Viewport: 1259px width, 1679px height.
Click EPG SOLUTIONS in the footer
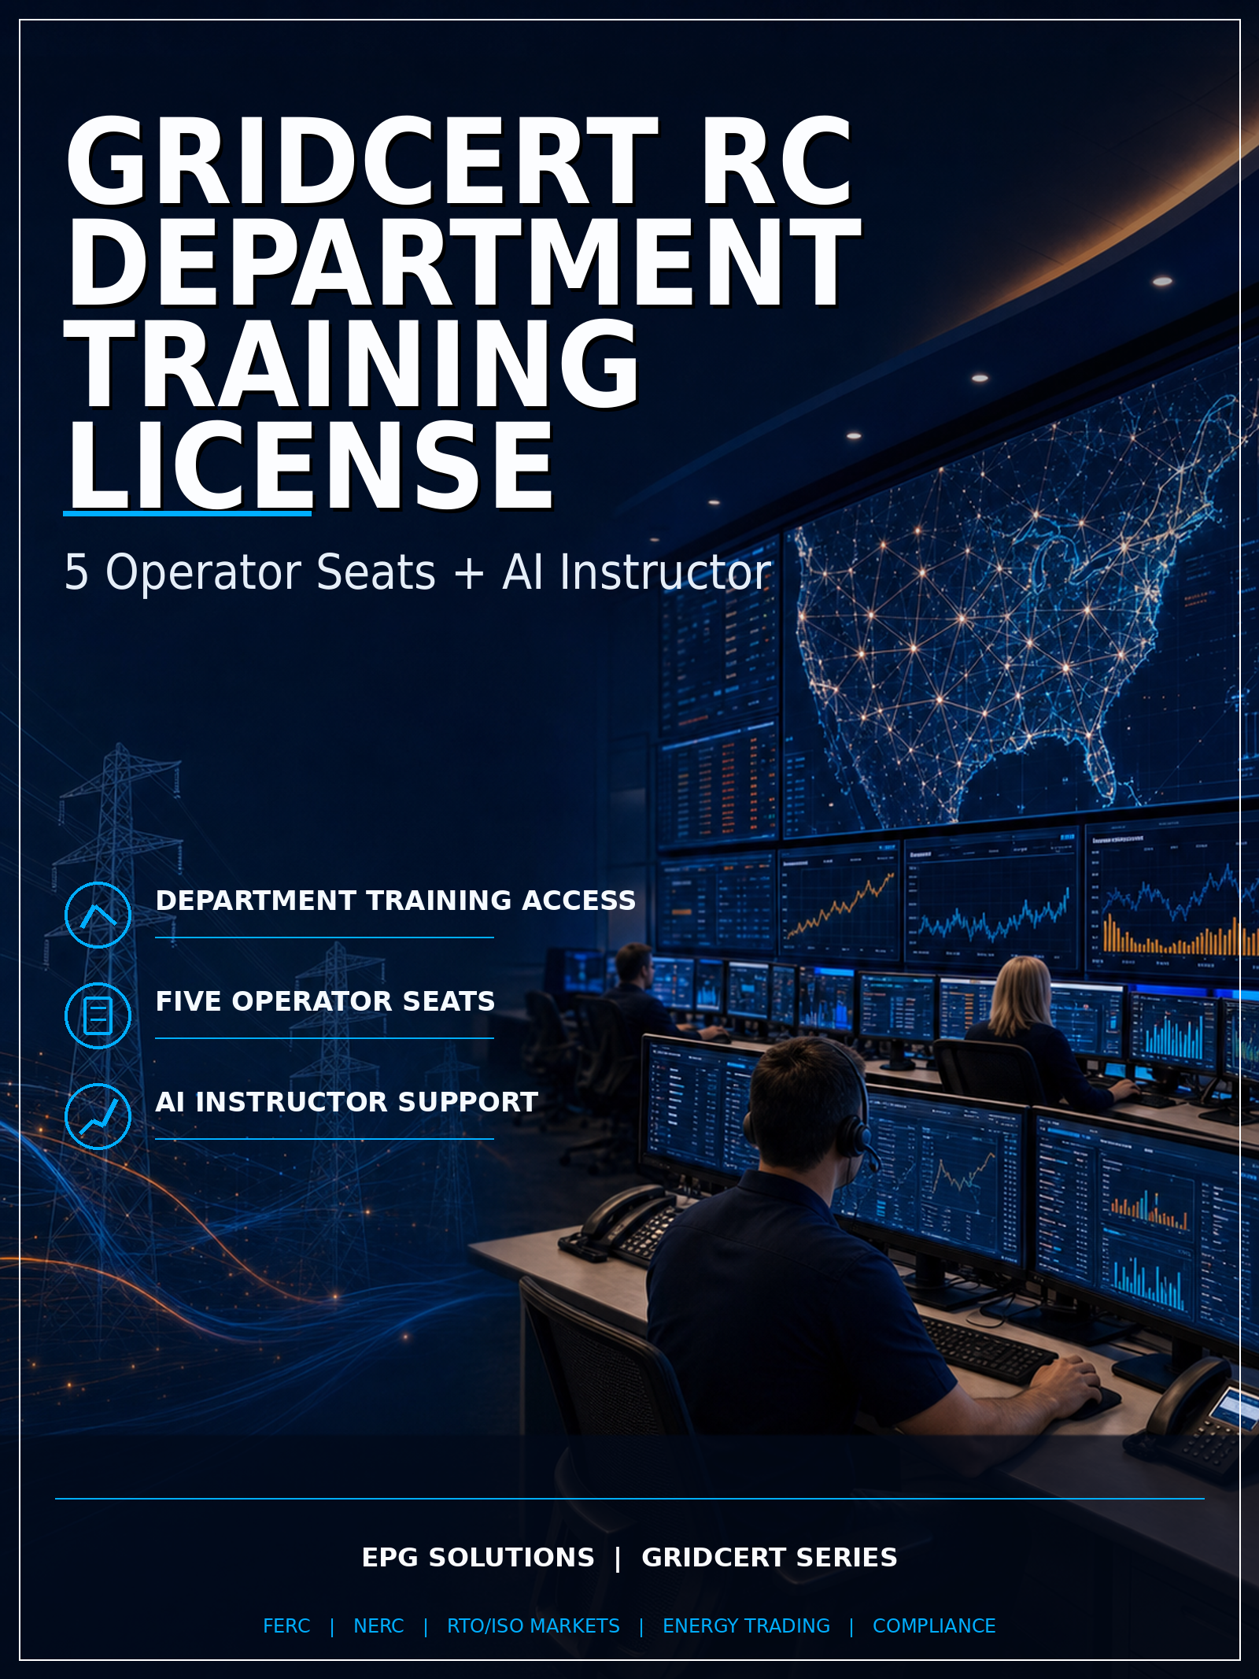point(478,1558)
